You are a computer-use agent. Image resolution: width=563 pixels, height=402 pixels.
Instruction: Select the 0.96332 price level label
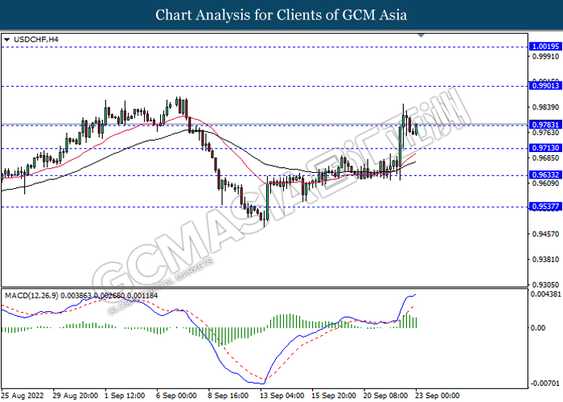tap(545, 174)
